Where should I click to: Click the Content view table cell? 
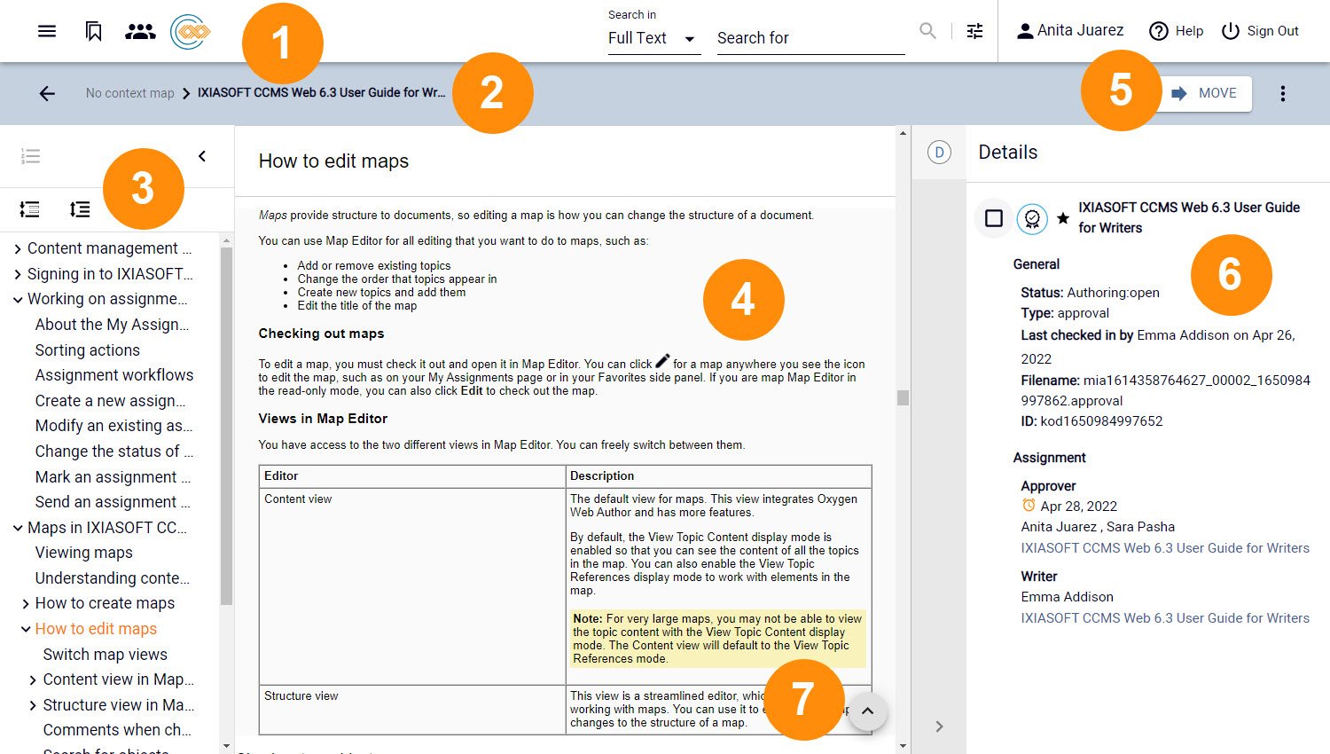pos(412,586)
